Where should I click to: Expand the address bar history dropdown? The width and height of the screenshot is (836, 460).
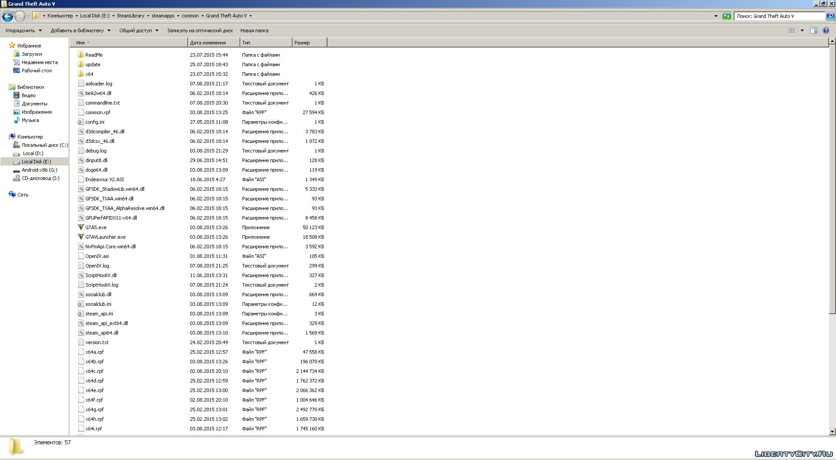coord(716,16)
